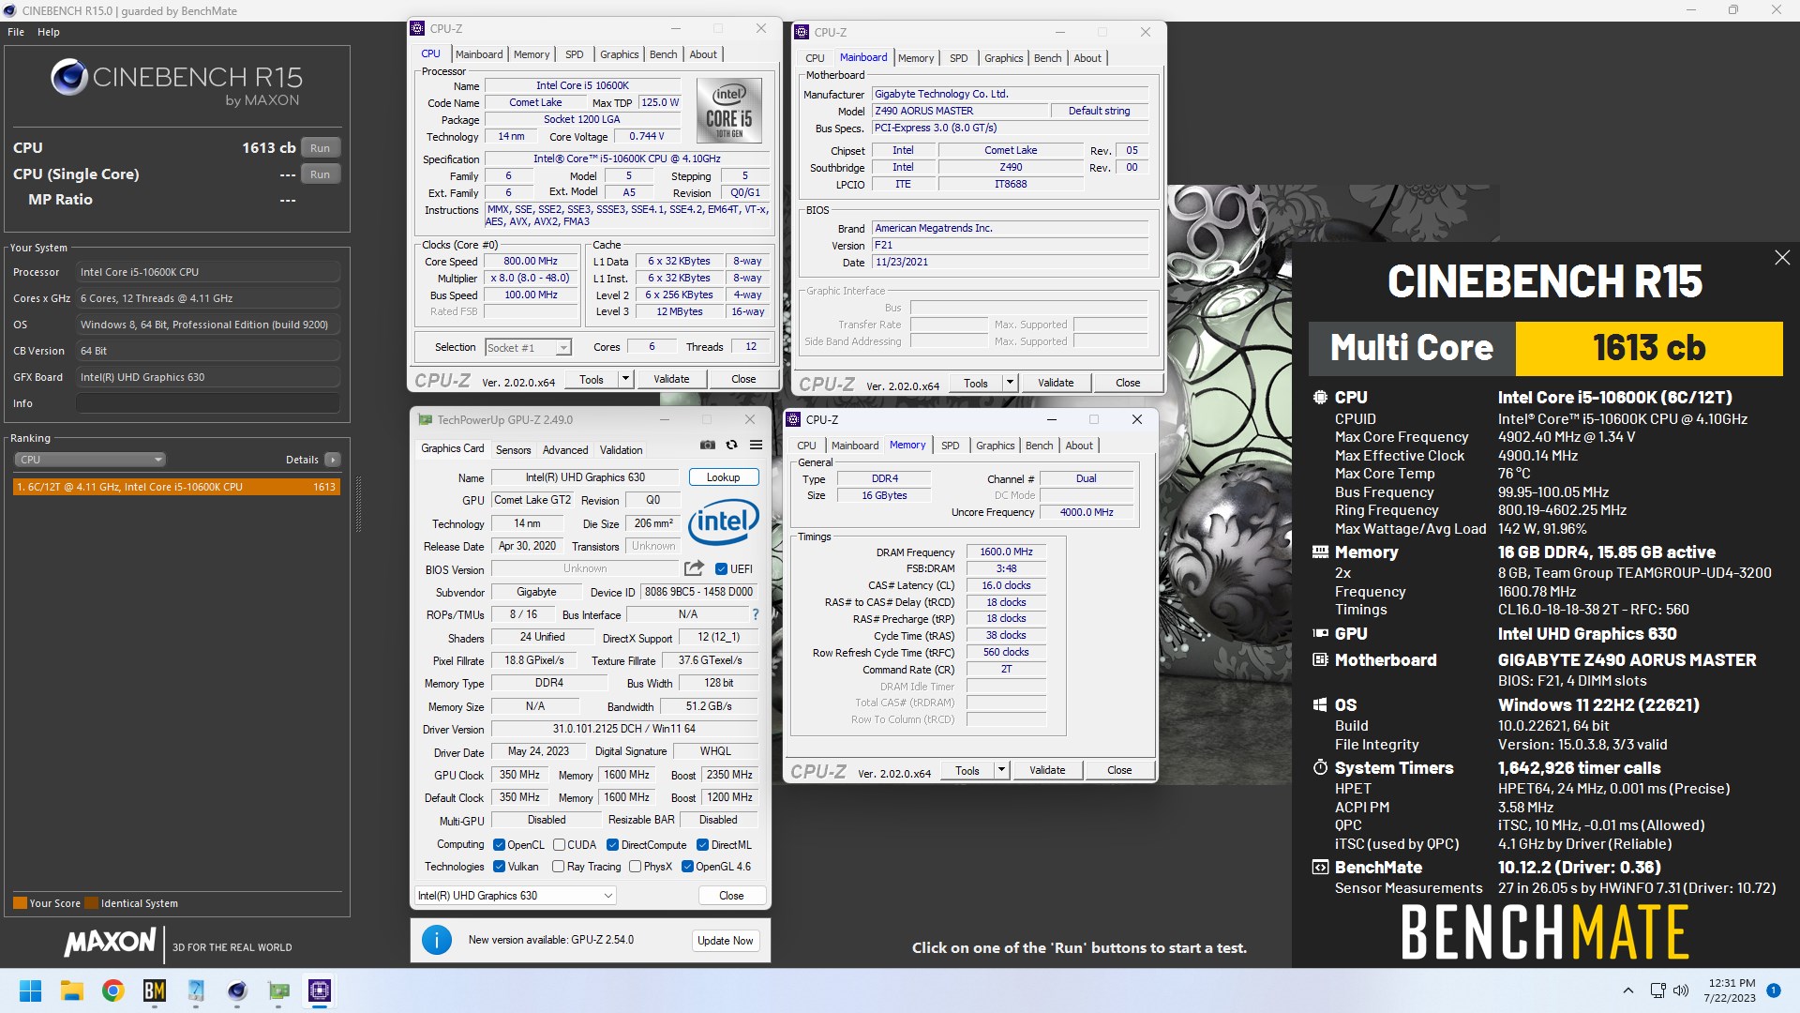Close the BenchMate result overlay with the X
Image resolution: width=1800 pixels, height=1013 pixels.
pyautogui.click(x=1782, y=257)
